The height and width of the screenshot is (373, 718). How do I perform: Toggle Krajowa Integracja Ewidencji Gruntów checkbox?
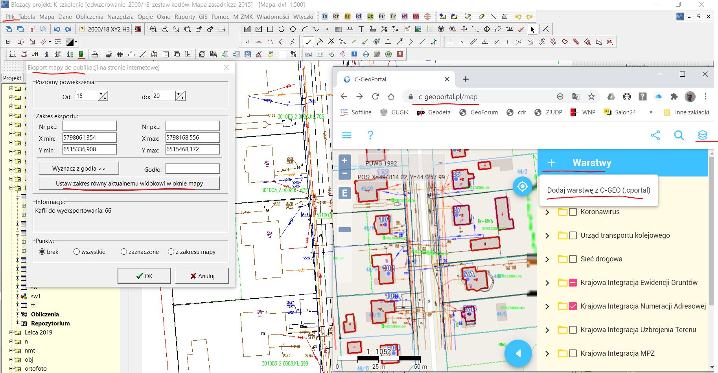(x=573, y=283)
